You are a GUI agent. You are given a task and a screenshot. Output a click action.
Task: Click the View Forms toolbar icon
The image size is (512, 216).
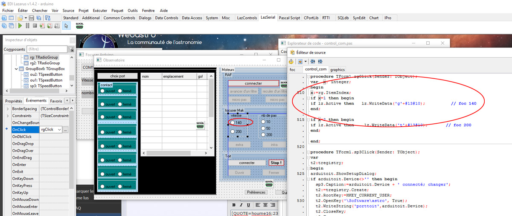[x=10, y=26]
